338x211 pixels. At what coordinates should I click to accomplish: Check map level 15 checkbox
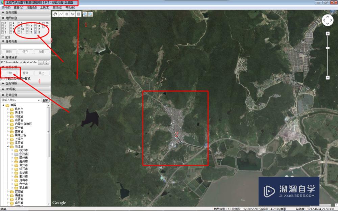[x=27, y=32]
